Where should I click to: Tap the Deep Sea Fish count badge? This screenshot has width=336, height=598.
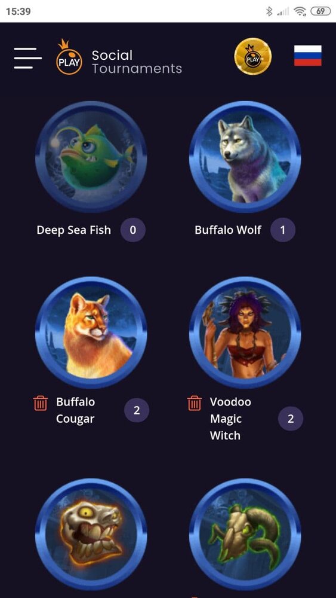tap(133, 230)
